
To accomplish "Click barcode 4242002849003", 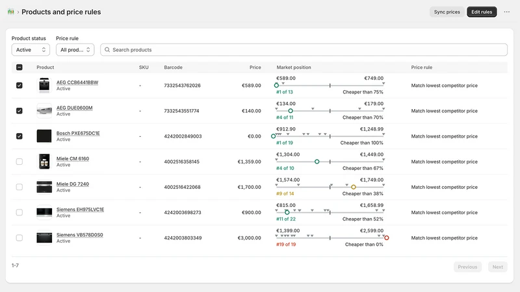I will [x=183, y=136].
